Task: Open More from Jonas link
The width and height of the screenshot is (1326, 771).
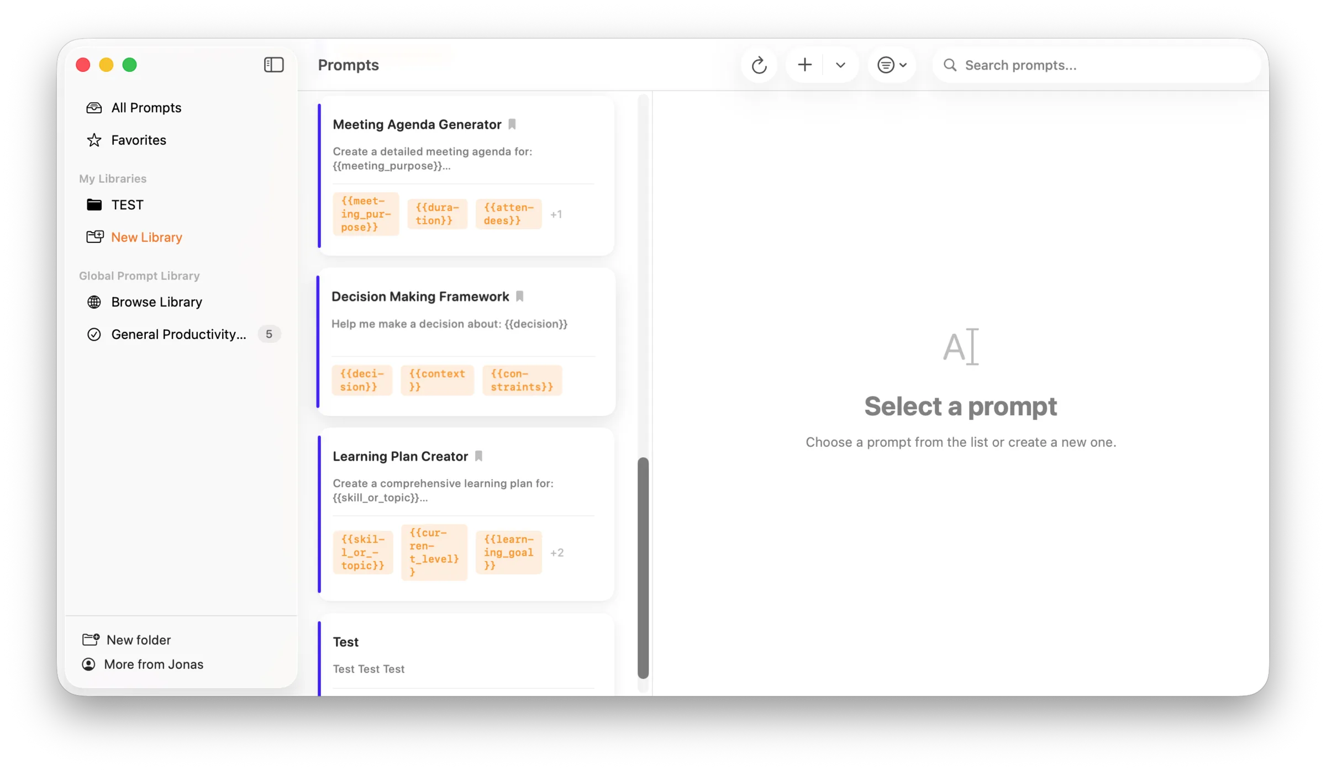Action: pos(143,664)
